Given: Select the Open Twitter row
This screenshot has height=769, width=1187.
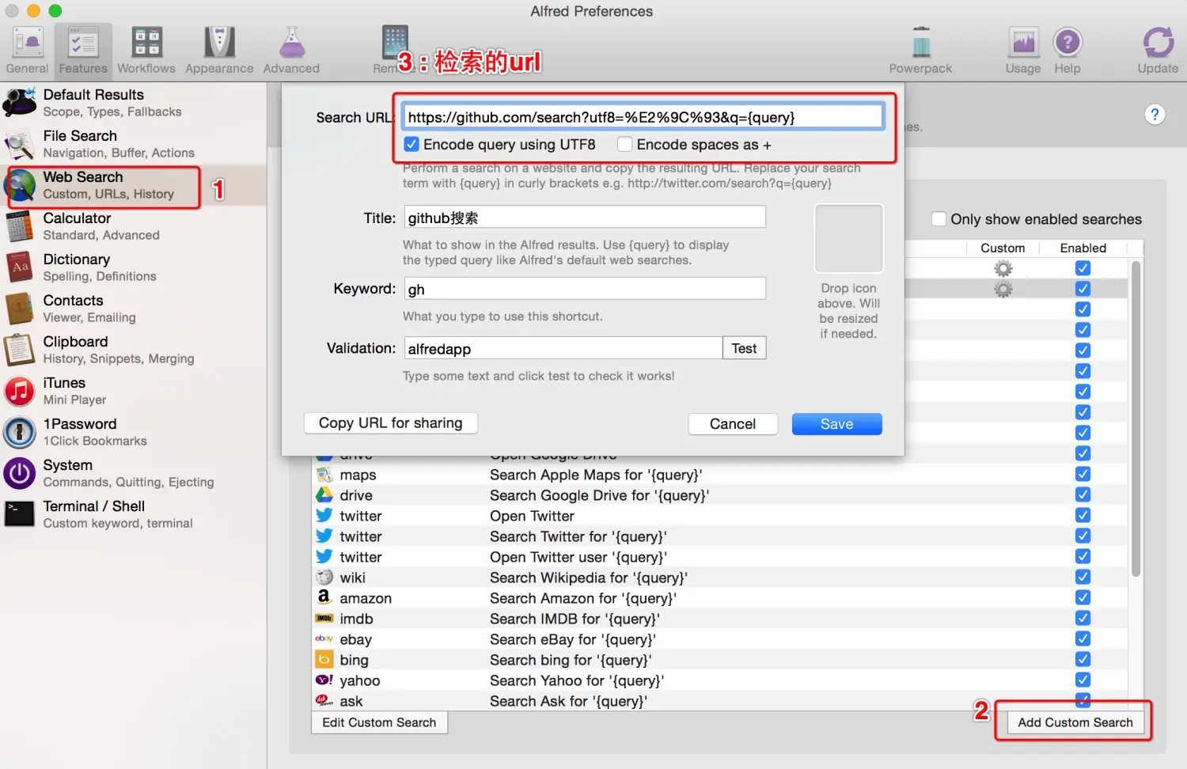Looking at the screenshot, I should point(719,516).
